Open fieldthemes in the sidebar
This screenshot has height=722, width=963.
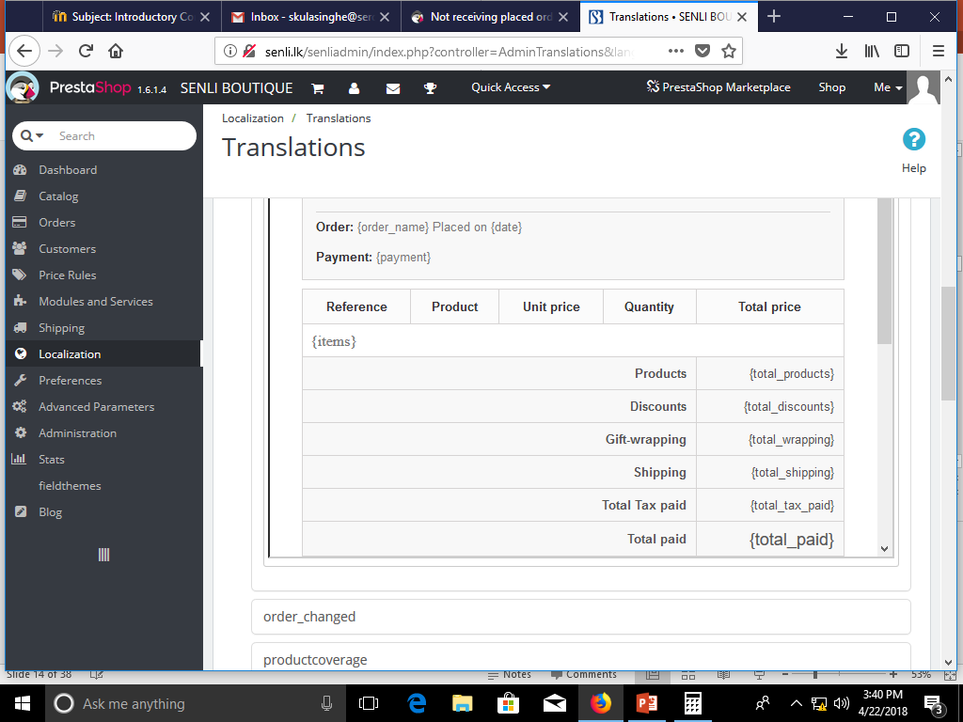(70, 486)
